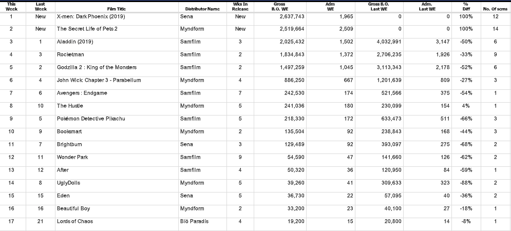Select the Bíó Paradís distributor cell

point(194,221)
